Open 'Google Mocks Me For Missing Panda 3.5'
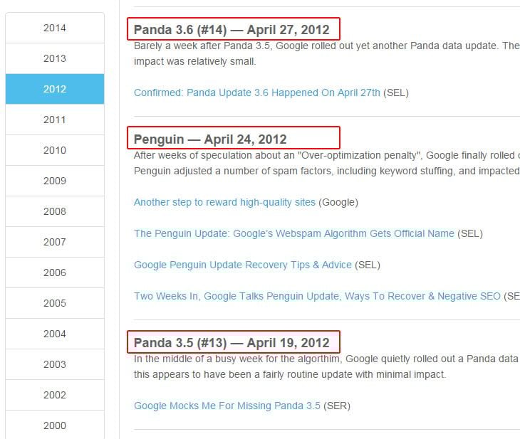Image resolution: width=520 pixels, height=439 pixels. point(227,406)
